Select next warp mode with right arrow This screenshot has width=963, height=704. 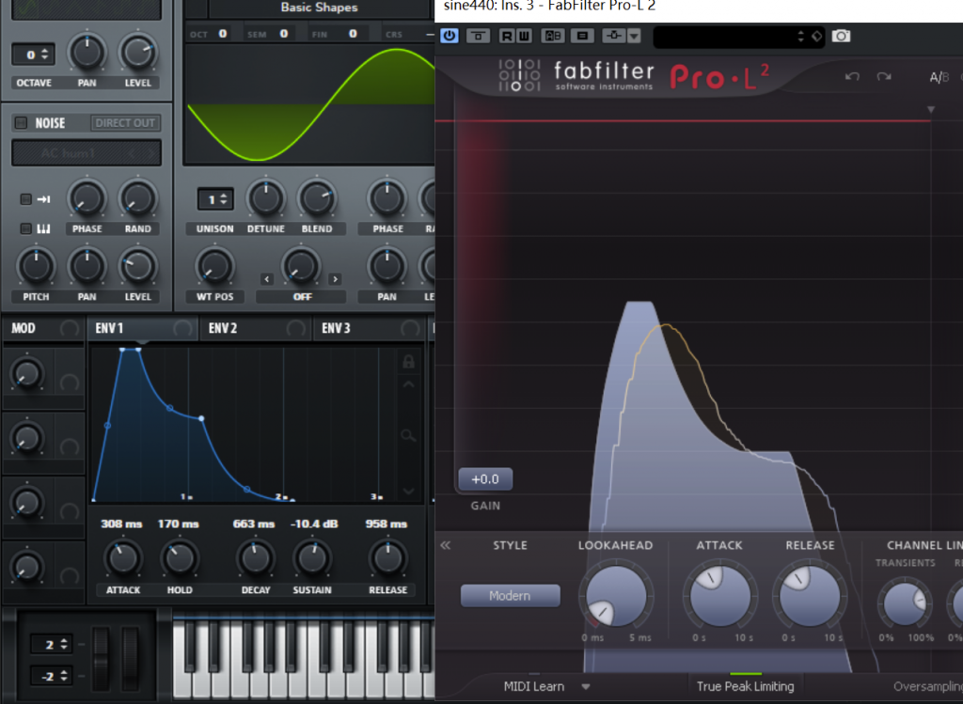pyautogui.click(x=335, y=278)
